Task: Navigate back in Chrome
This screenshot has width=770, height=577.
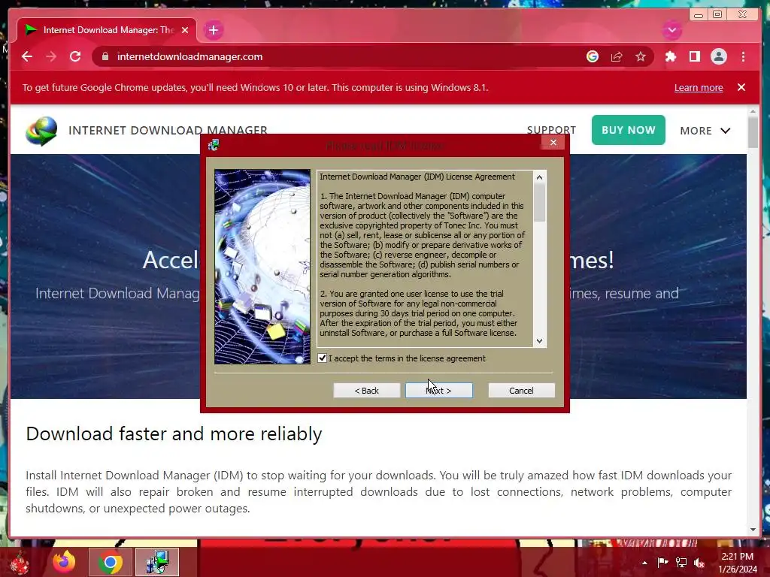Action: click(27, 56)
